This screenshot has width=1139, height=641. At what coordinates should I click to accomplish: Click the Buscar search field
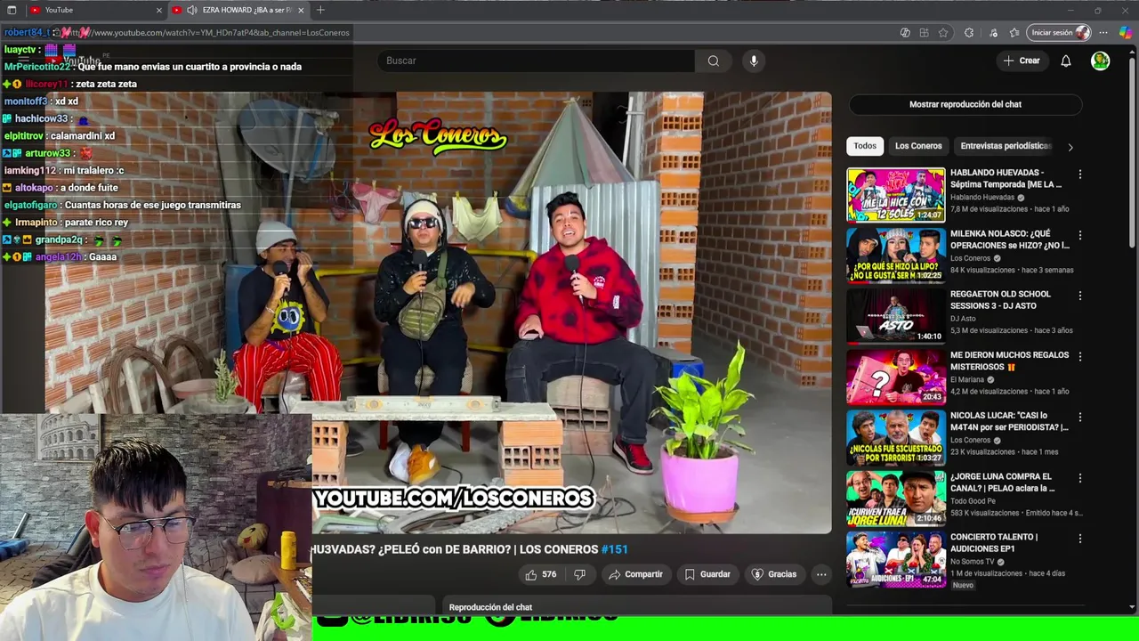(537, 61)
